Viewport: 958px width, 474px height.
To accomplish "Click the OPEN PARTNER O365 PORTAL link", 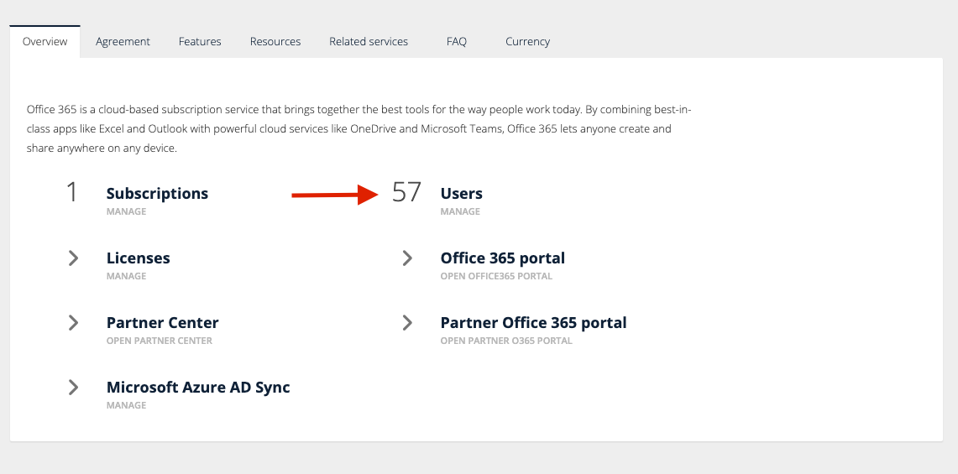I will (505, 341).
